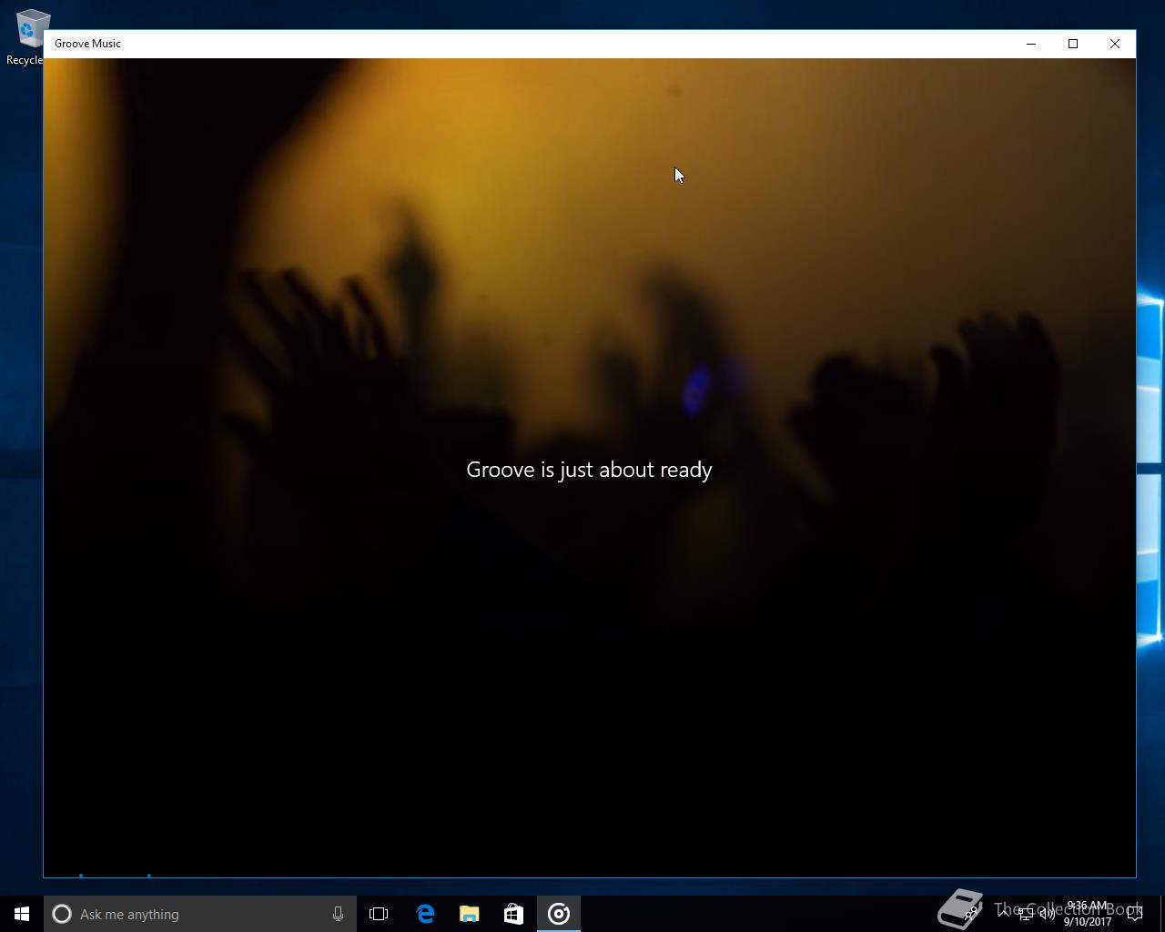
Task: Minimize the Groove Music window
Action: coord(1031,44)
